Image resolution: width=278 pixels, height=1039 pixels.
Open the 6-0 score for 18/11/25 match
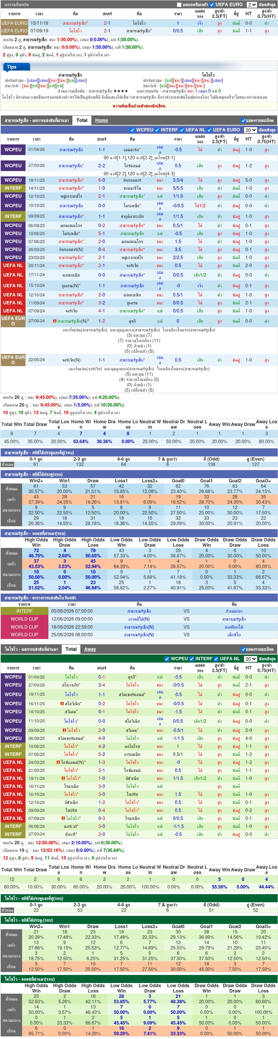[x=102, y=180]
